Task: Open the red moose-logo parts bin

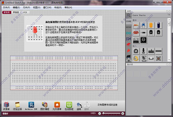Action: 129,45
